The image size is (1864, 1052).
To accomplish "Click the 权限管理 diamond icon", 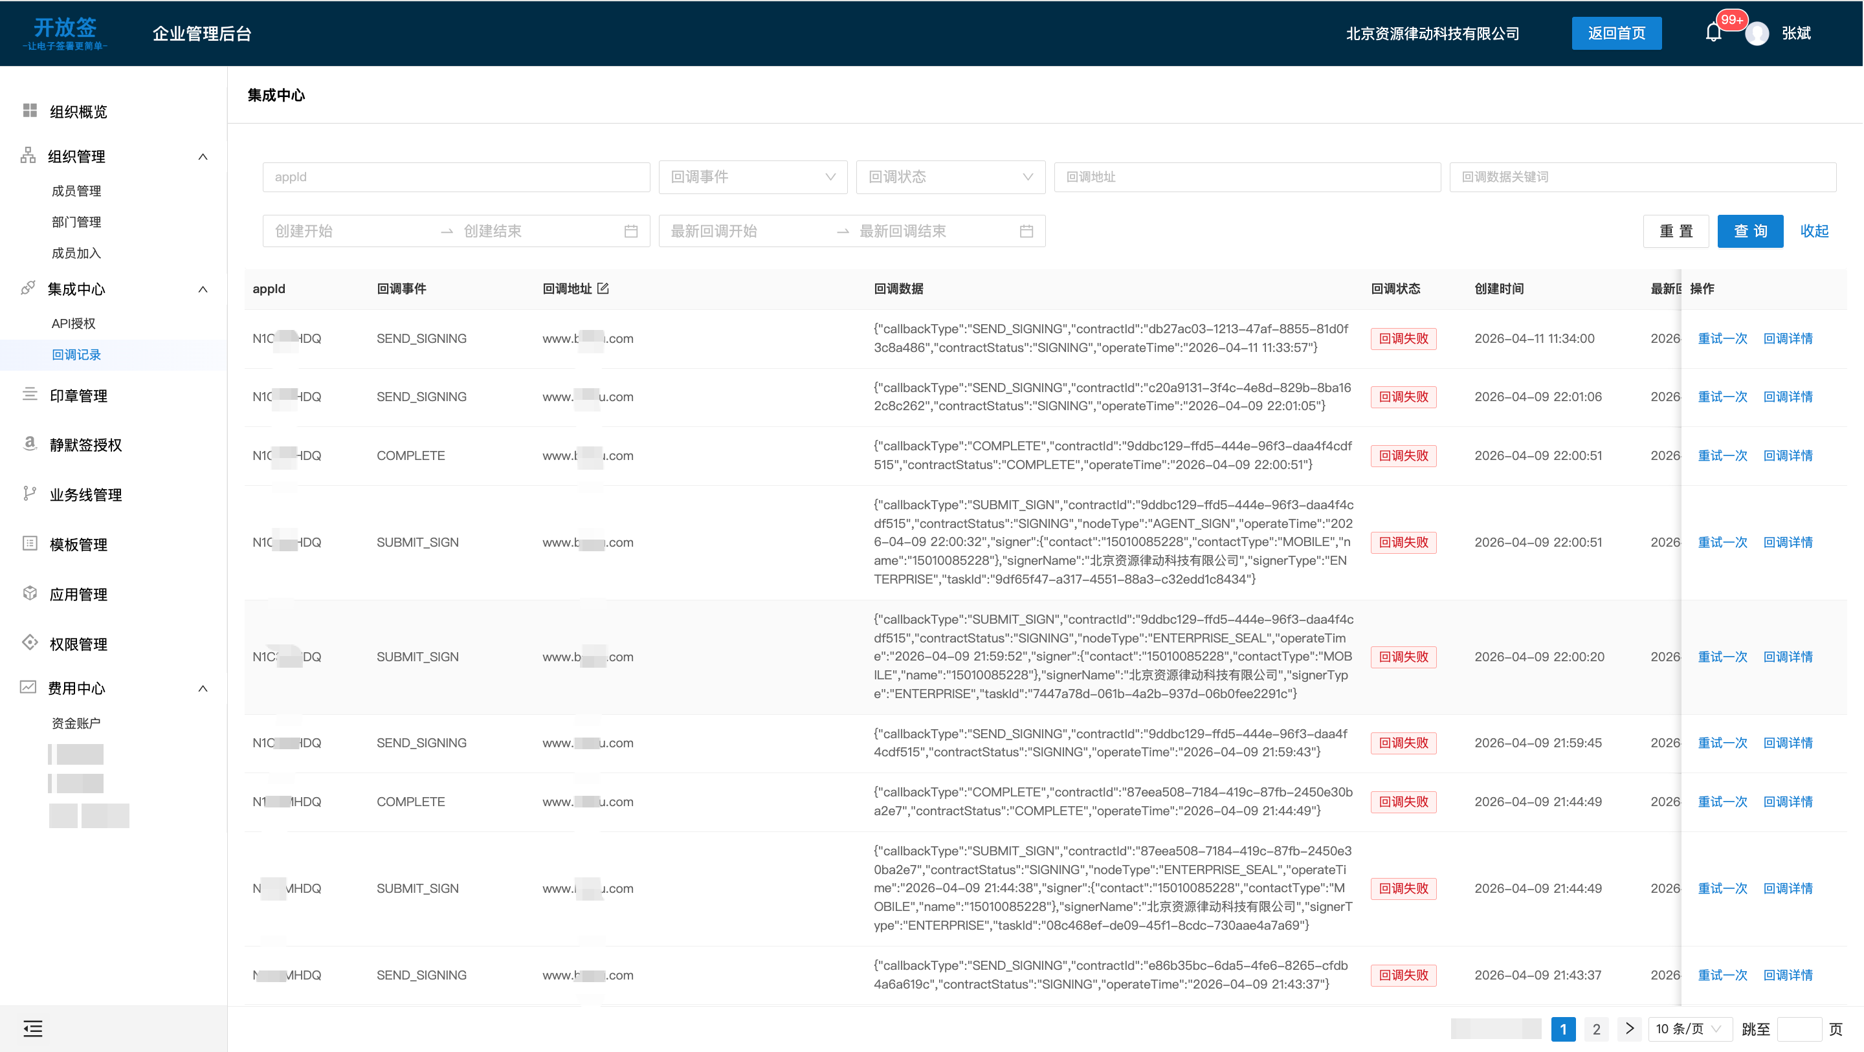I will click(30, 643).
